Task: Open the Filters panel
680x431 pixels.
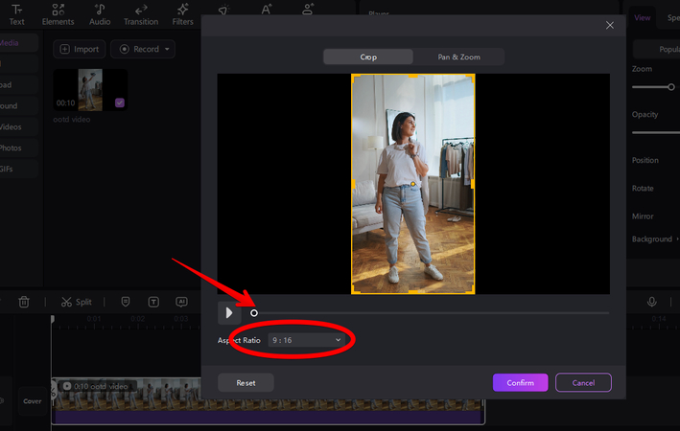Action: [x=182, y=13]
